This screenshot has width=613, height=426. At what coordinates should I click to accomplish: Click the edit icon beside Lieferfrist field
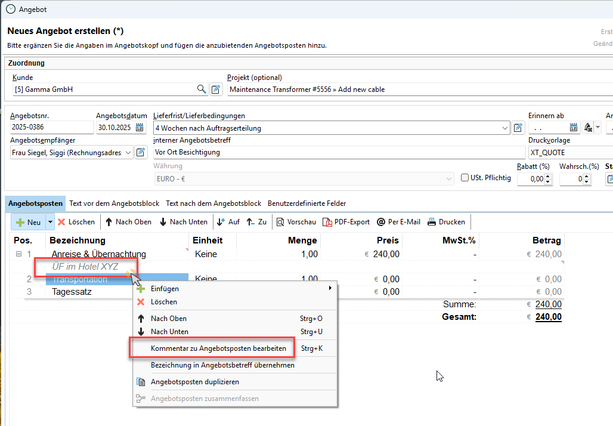518,128
